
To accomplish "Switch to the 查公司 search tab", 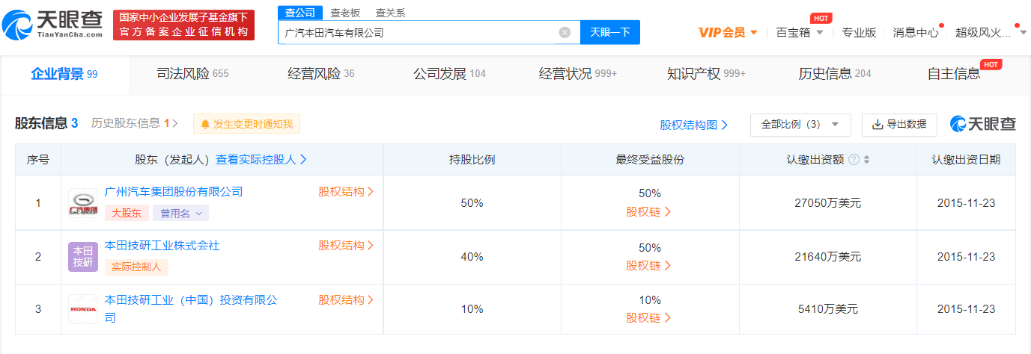I will 300,13.
